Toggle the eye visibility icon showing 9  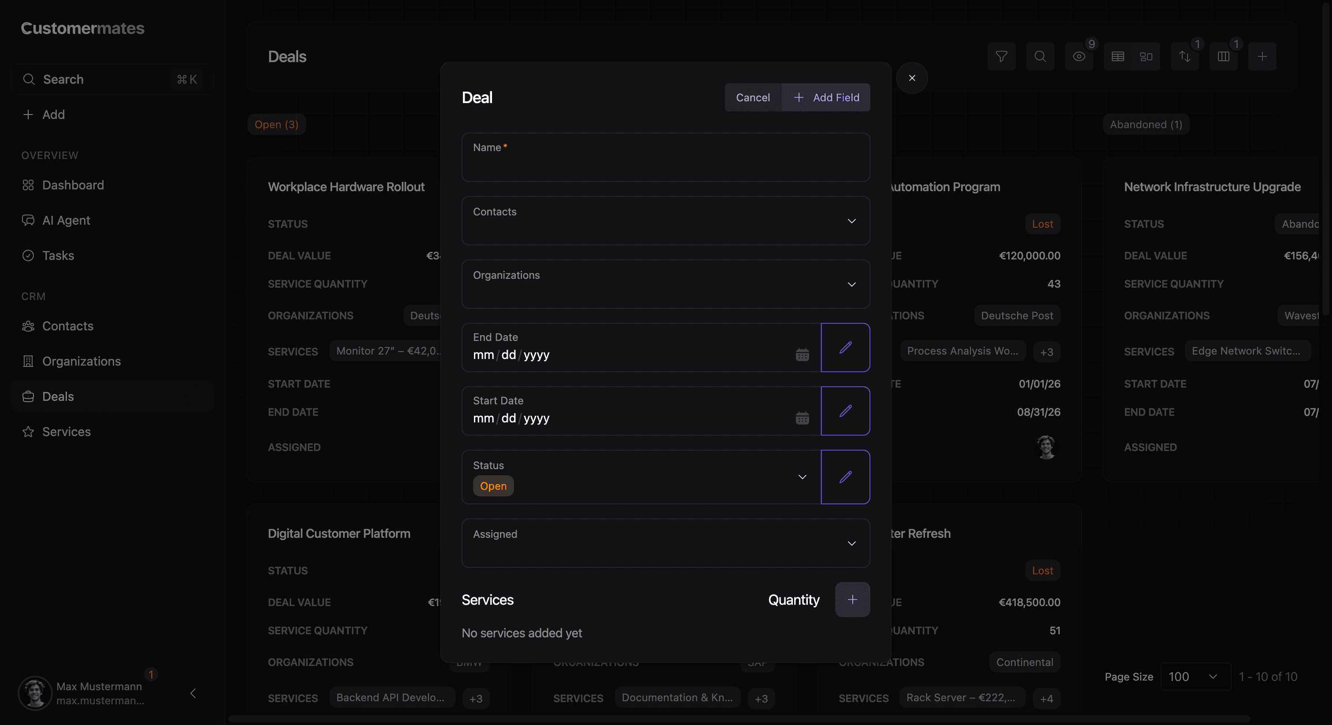coord(1079,57)
